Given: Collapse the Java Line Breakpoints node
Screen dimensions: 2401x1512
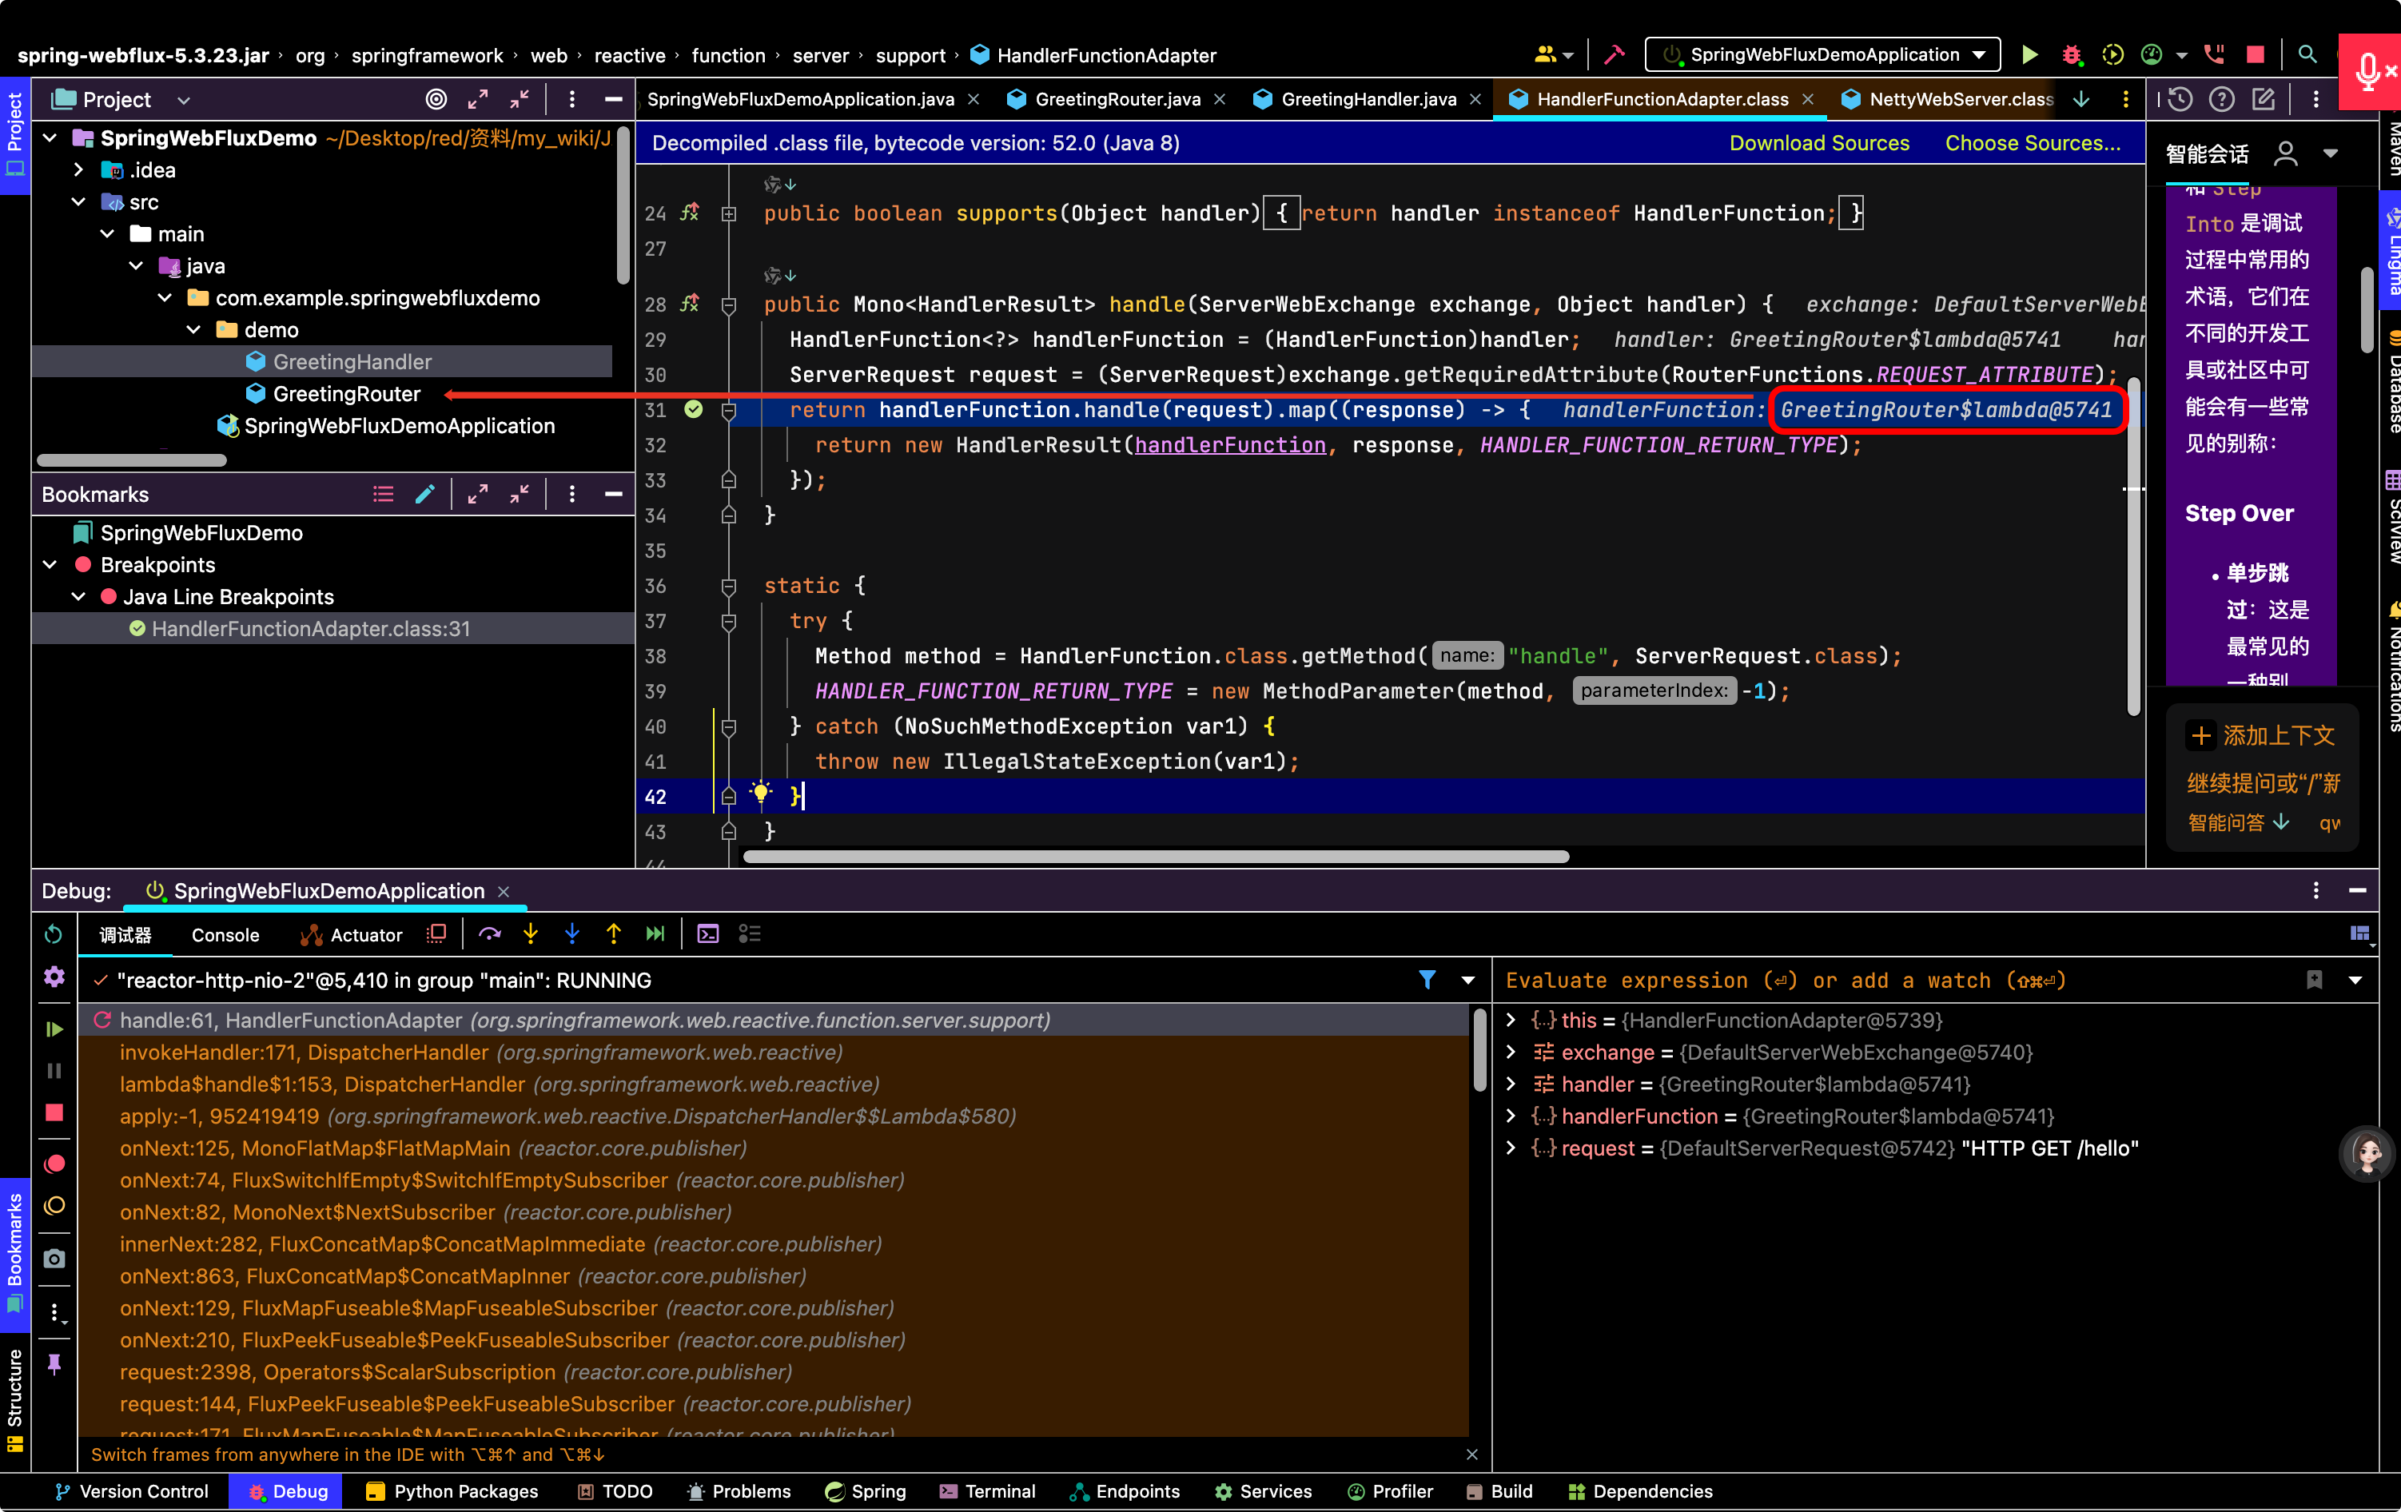Looking at the screenshot, I should [79, 597].
